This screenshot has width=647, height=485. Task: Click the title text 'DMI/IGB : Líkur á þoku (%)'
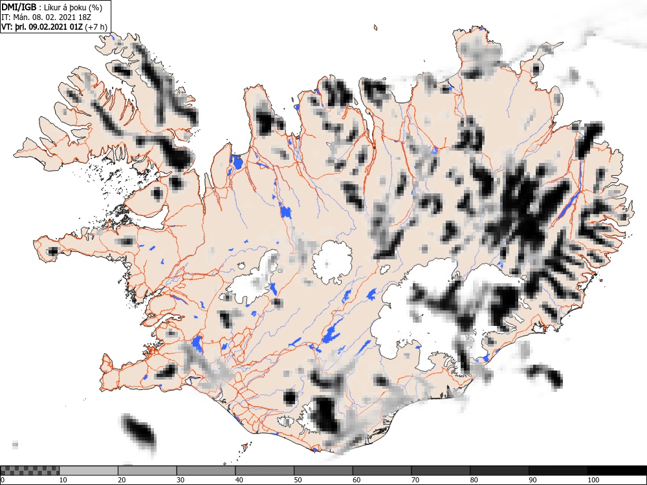[x=52, y=7]
